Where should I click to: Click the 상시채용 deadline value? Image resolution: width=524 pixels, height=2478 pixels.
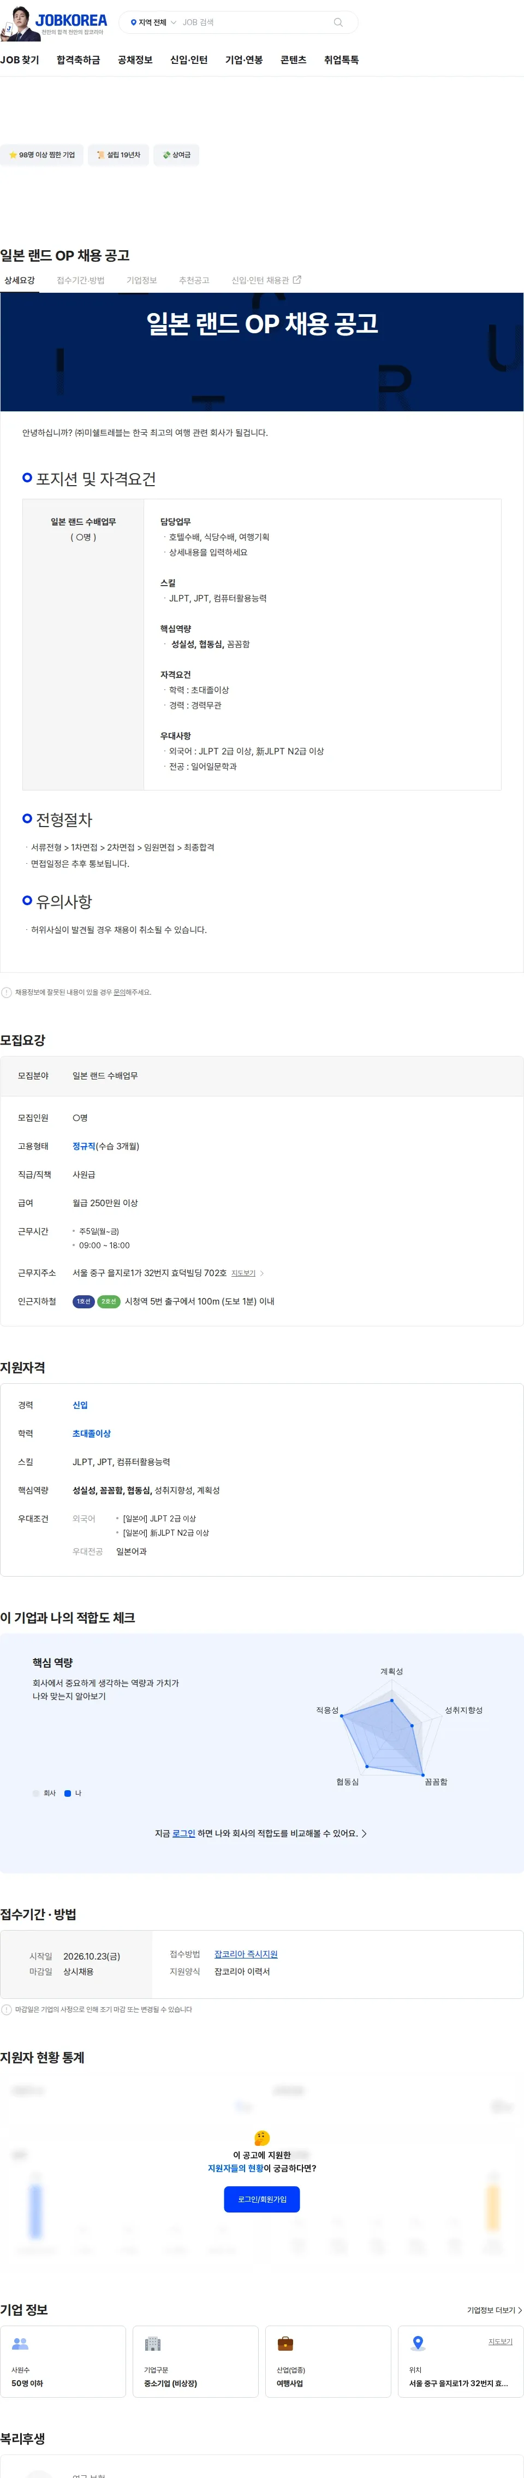(78, 1971)
